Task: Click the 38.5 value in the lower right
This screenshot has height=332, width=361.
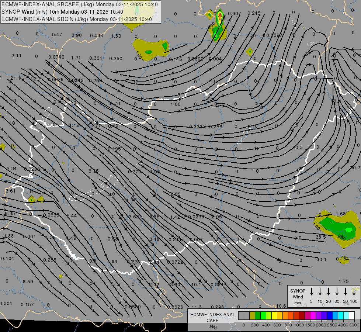Action: (x=320, y=237)
